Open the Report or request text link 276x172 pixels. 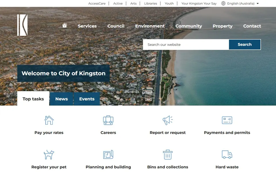(x=168, y=132)
